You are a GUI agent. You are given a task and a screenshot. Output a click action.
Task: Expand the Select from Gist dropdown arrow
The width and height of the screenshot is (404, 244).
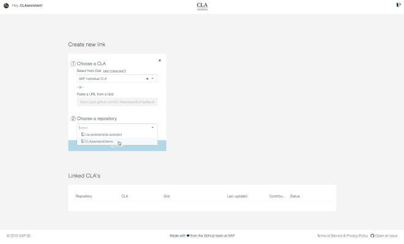coord(153,79)
